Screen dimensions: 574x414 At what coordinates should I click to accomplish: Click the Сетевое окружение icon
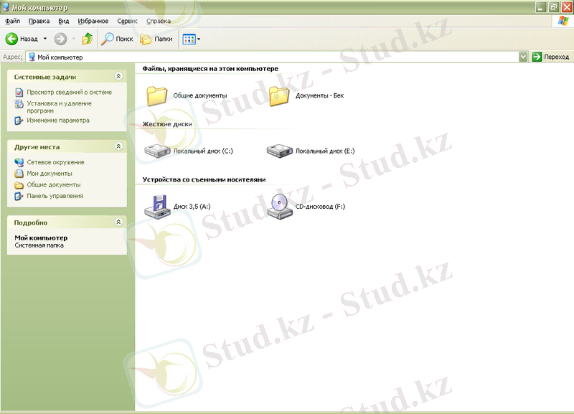[x=19, y=162]
